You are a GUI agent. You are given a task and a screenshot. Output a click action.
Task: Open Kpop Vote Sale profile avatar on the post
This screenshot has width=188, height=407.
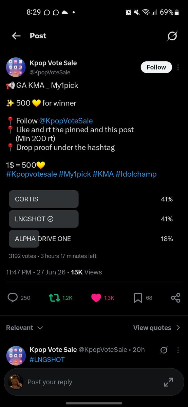[x=16, y=67]
